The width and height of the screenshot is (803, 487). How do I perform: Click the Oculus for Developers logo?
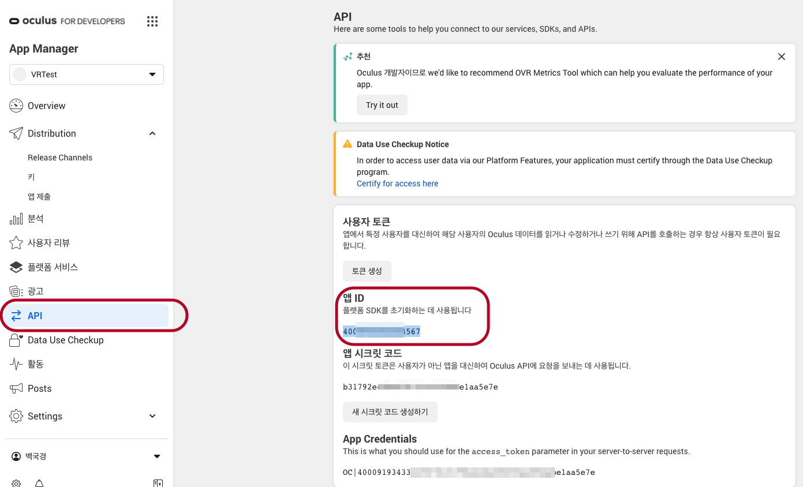pyautogui.click(x=67, y=21)
